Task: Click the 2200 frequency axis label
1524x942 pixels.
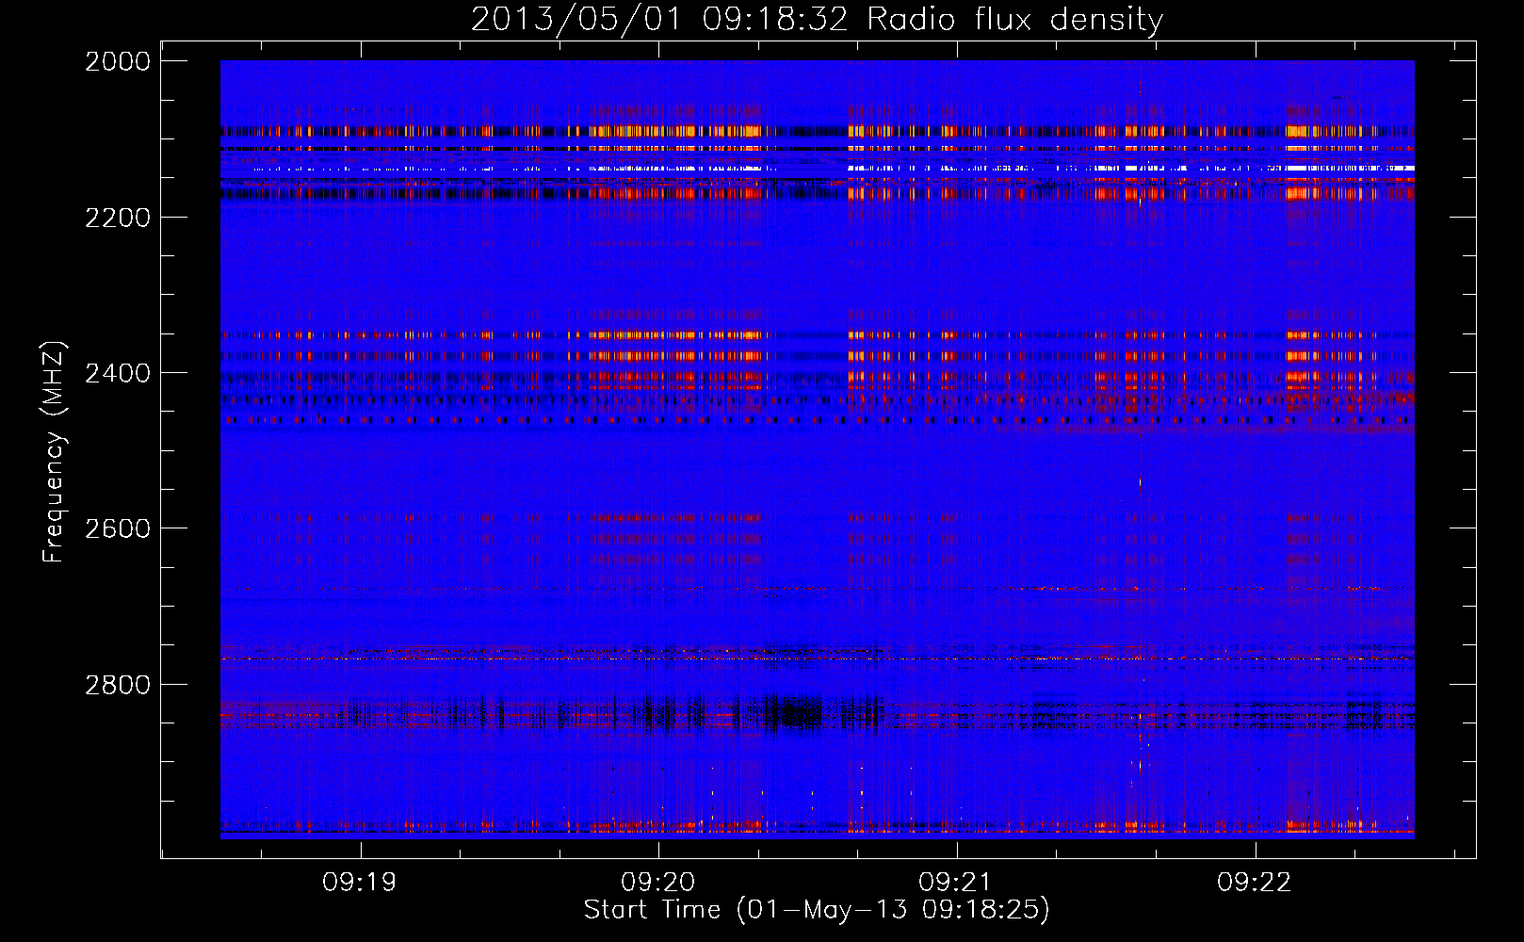Action: point(118,218)
